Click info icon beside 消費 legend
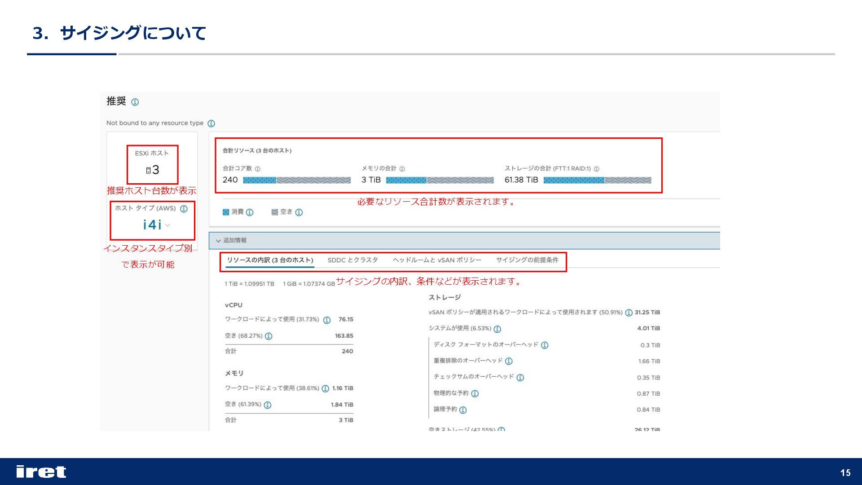The image size is (862, 485). click(250, 212)
